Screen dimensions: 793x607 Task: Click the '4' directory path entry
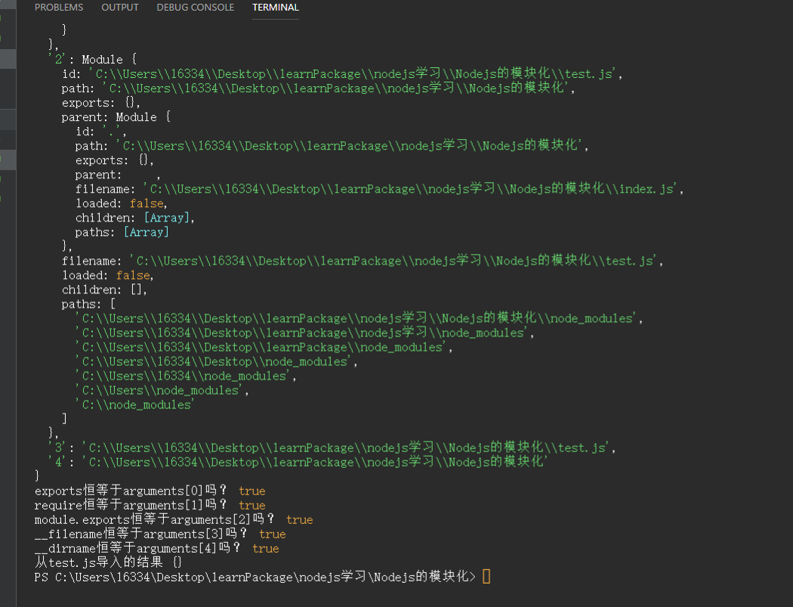pos(298,462)
